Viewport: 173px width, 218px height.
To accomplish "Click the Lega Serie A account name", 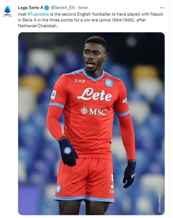I will [x=31, y=8].
